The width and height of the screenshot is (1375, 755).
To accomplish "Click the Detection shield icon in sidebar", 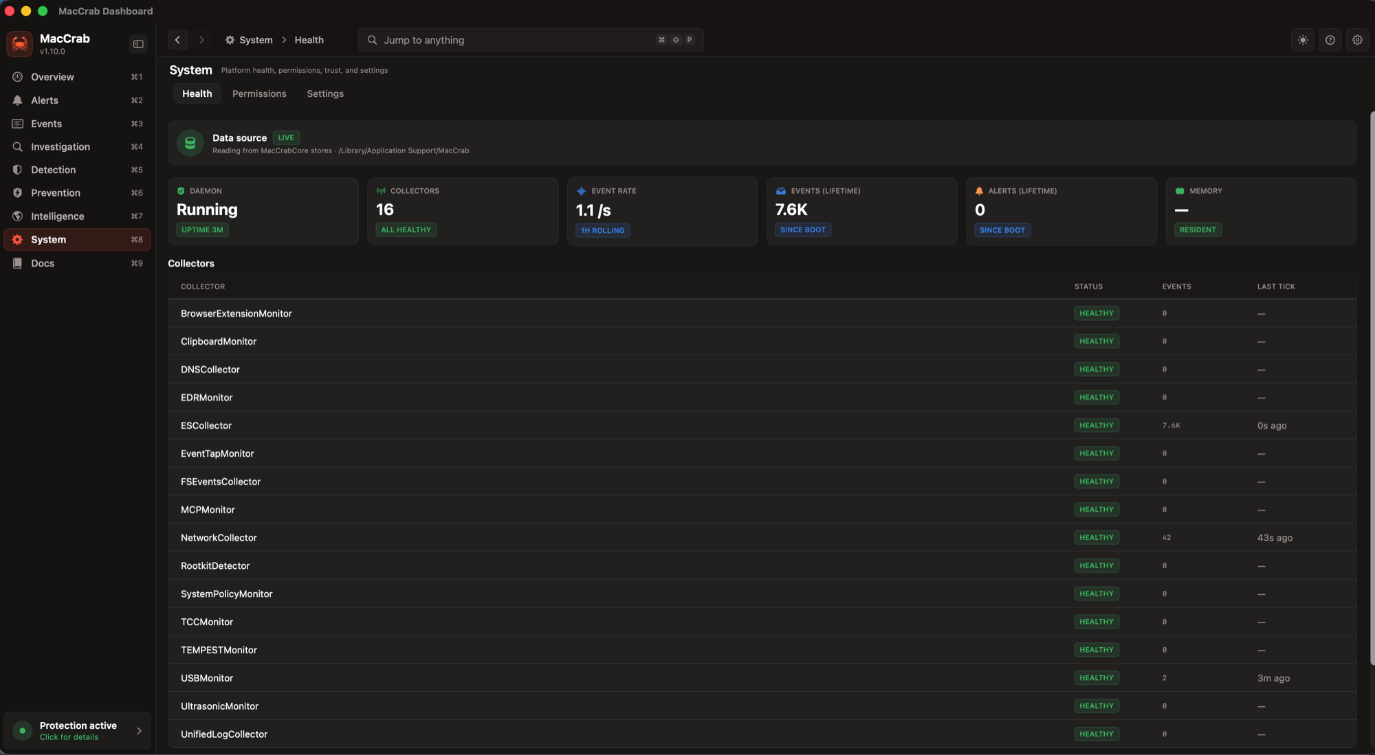I will [x=18, y=170].
